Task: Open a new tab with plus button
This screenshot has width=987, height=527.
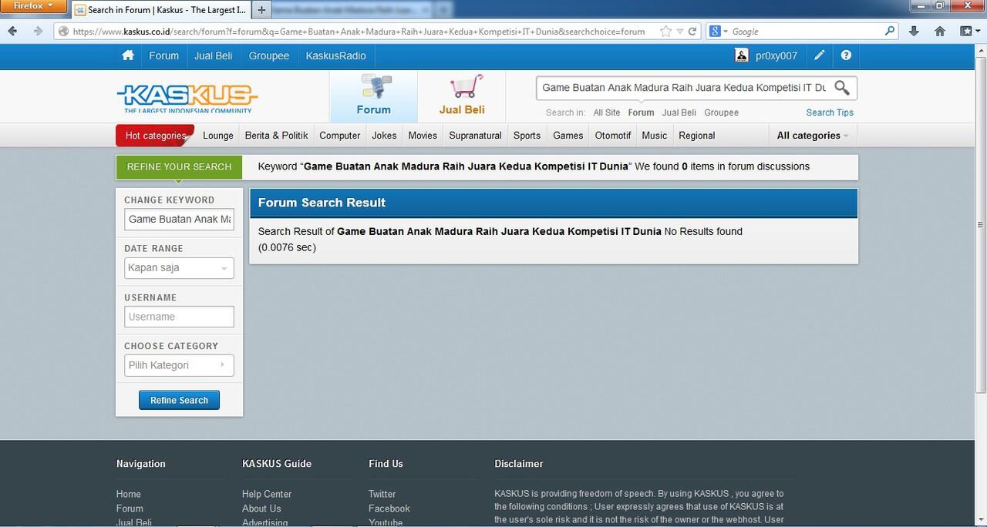Action: [x=261, y=10]
